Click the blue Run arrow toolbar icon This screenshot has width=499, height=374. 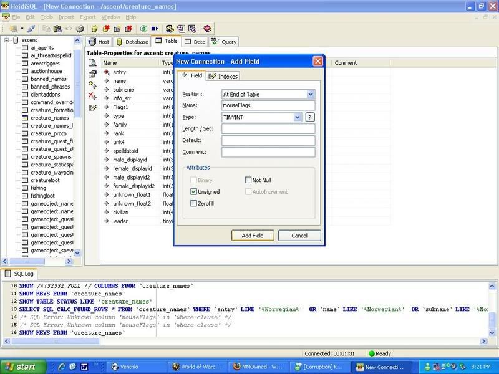coord(155,29)
